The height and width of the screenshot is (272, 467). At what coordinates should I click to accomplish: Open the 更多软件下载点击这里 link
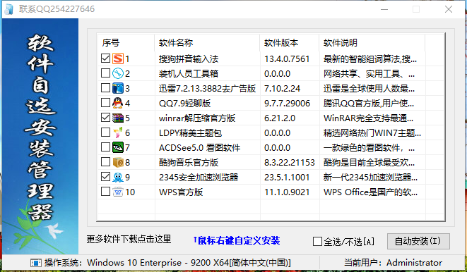point(129,239)
